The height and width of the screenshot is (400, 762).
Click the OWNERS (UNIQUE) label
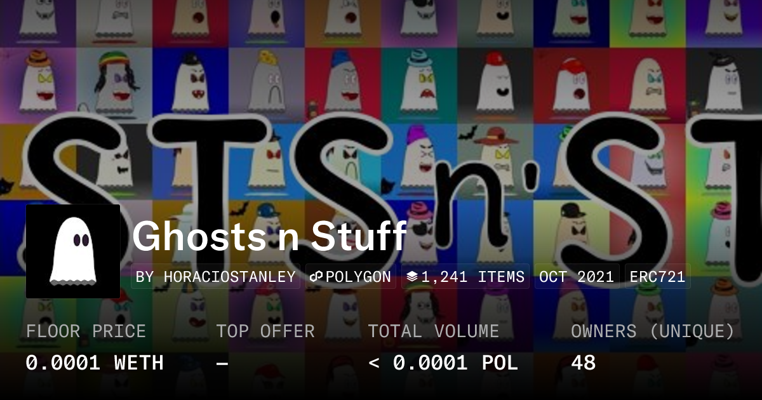click(653, 331)
